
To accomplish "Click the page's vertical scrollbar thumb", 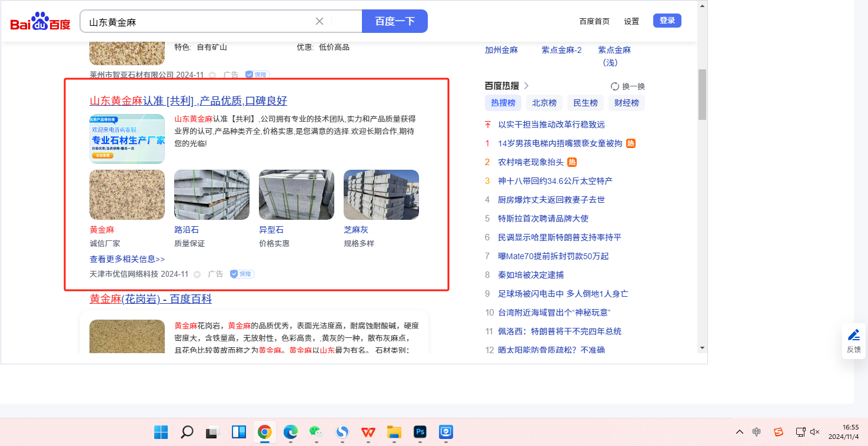I will pyautogui.click(x=702, y=95).
